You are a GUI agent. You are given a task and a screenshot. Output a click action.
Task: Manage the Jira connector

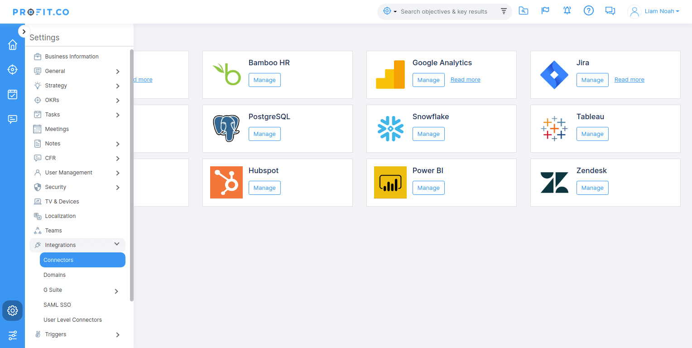tap(592, 80)
